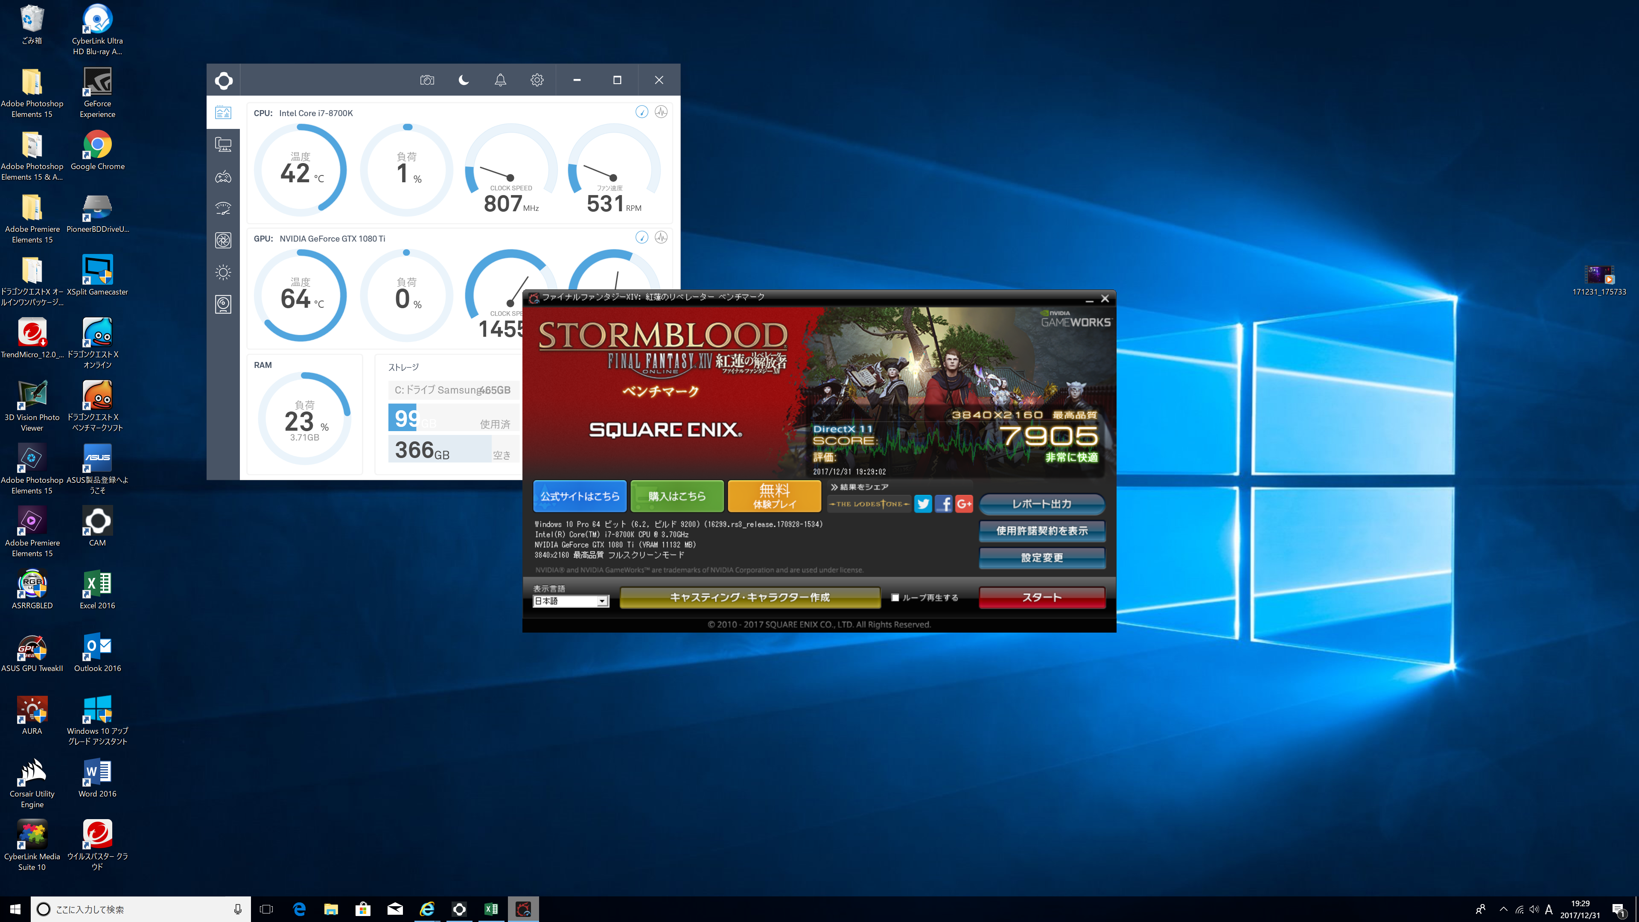Click the C: ドライブ Samsung storage entry
The width and height of the screenshot is (1639, 922).
pyautogui.click(x=453, y=390)
